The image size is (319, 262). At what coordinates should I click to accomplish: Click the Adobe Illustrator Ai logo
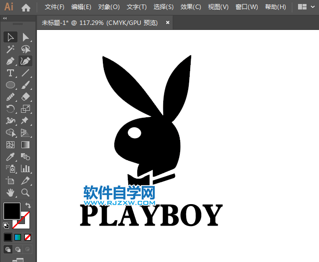click(x=9, y=6)
